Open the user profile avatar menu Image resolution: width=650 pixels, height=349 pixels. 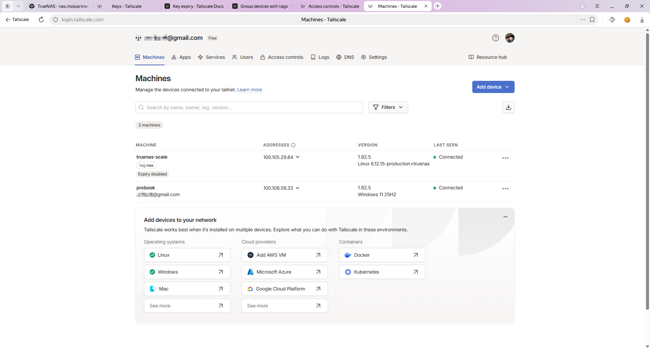[x=510, y=38]
